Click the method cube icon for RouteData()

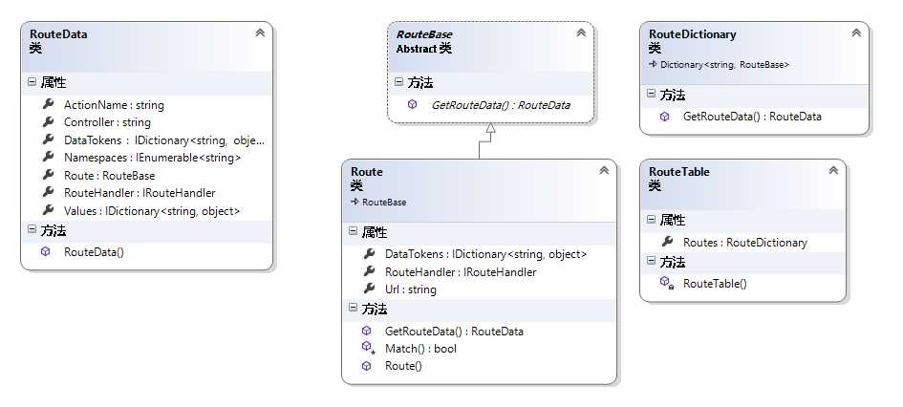click(46, 252)
